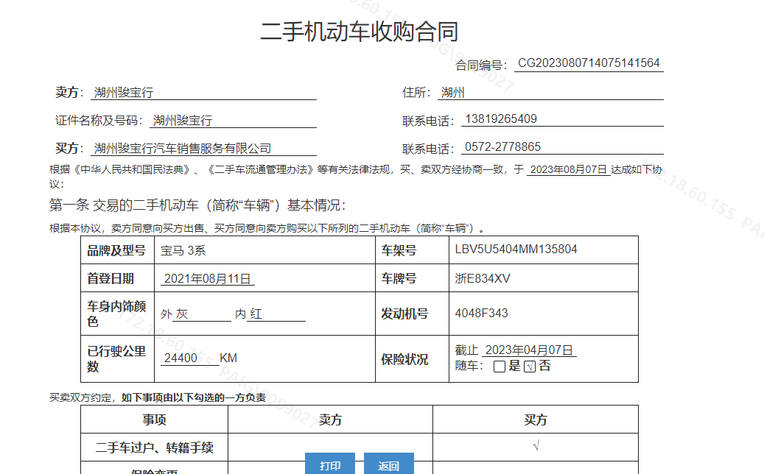Viewport: 764px width, 474px height.
Task: Click the 住所 value 湖州
Action: coord(452,93)
